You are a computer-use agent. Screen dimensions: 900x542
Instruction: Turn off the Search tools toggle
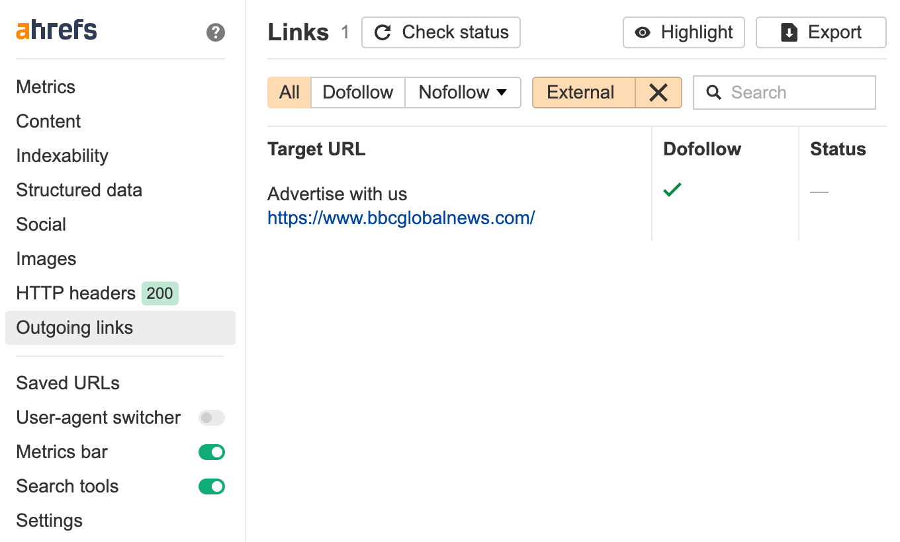211,486
